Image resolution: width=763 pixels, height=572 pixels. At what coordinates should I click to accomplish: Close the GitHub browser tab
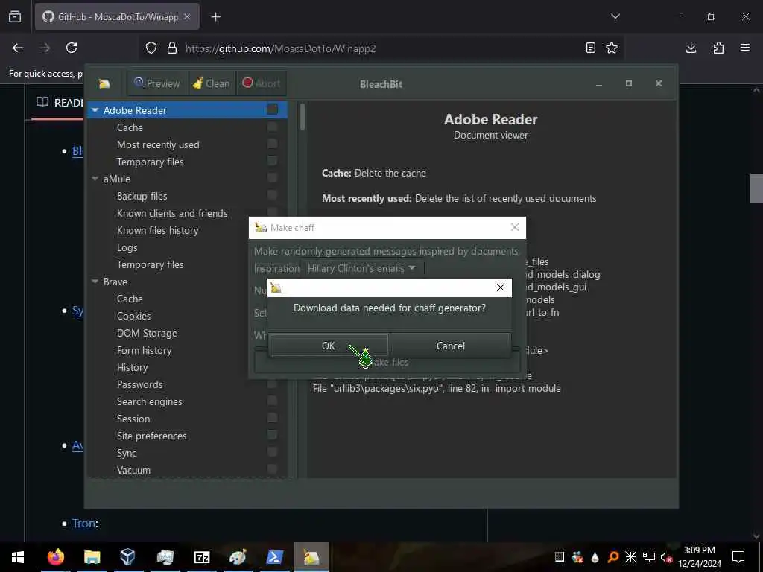(x=187, y=16)
